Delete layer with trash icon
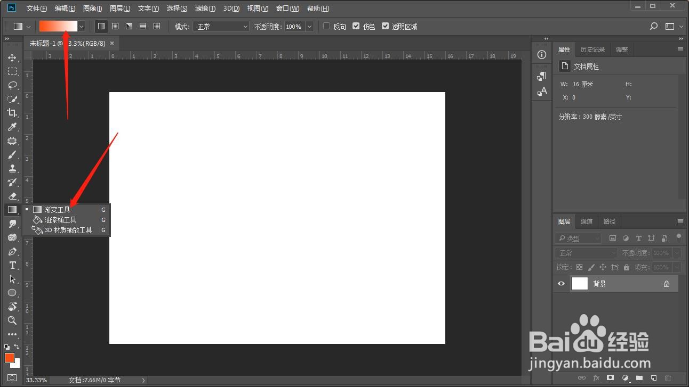 coord(668,378)
